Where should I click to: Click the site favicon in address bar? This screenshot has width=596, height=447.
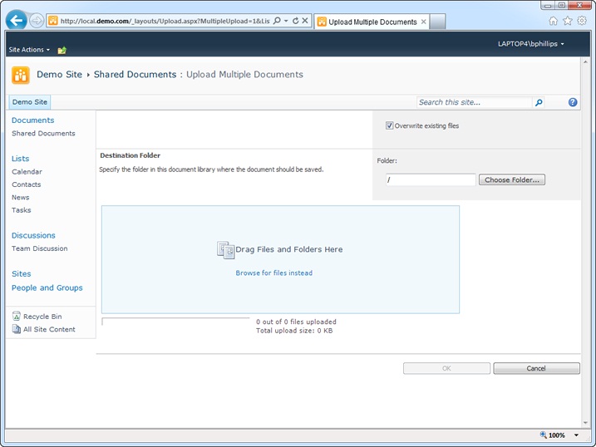pos(53,21)
